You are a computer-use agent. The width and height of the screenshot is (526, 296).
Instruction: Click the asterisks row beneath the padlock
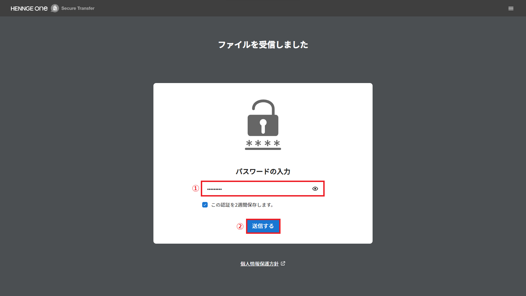point(263,143)
